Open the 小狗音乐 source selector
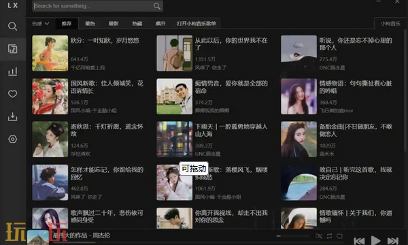The width and height of the screenshot is (408, 245). click(390, 24)
